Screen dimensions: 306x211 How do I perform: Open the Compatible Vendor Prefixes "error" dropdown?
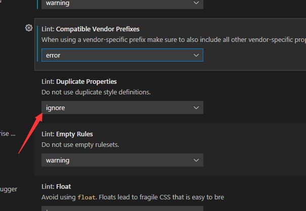(121, 55)
